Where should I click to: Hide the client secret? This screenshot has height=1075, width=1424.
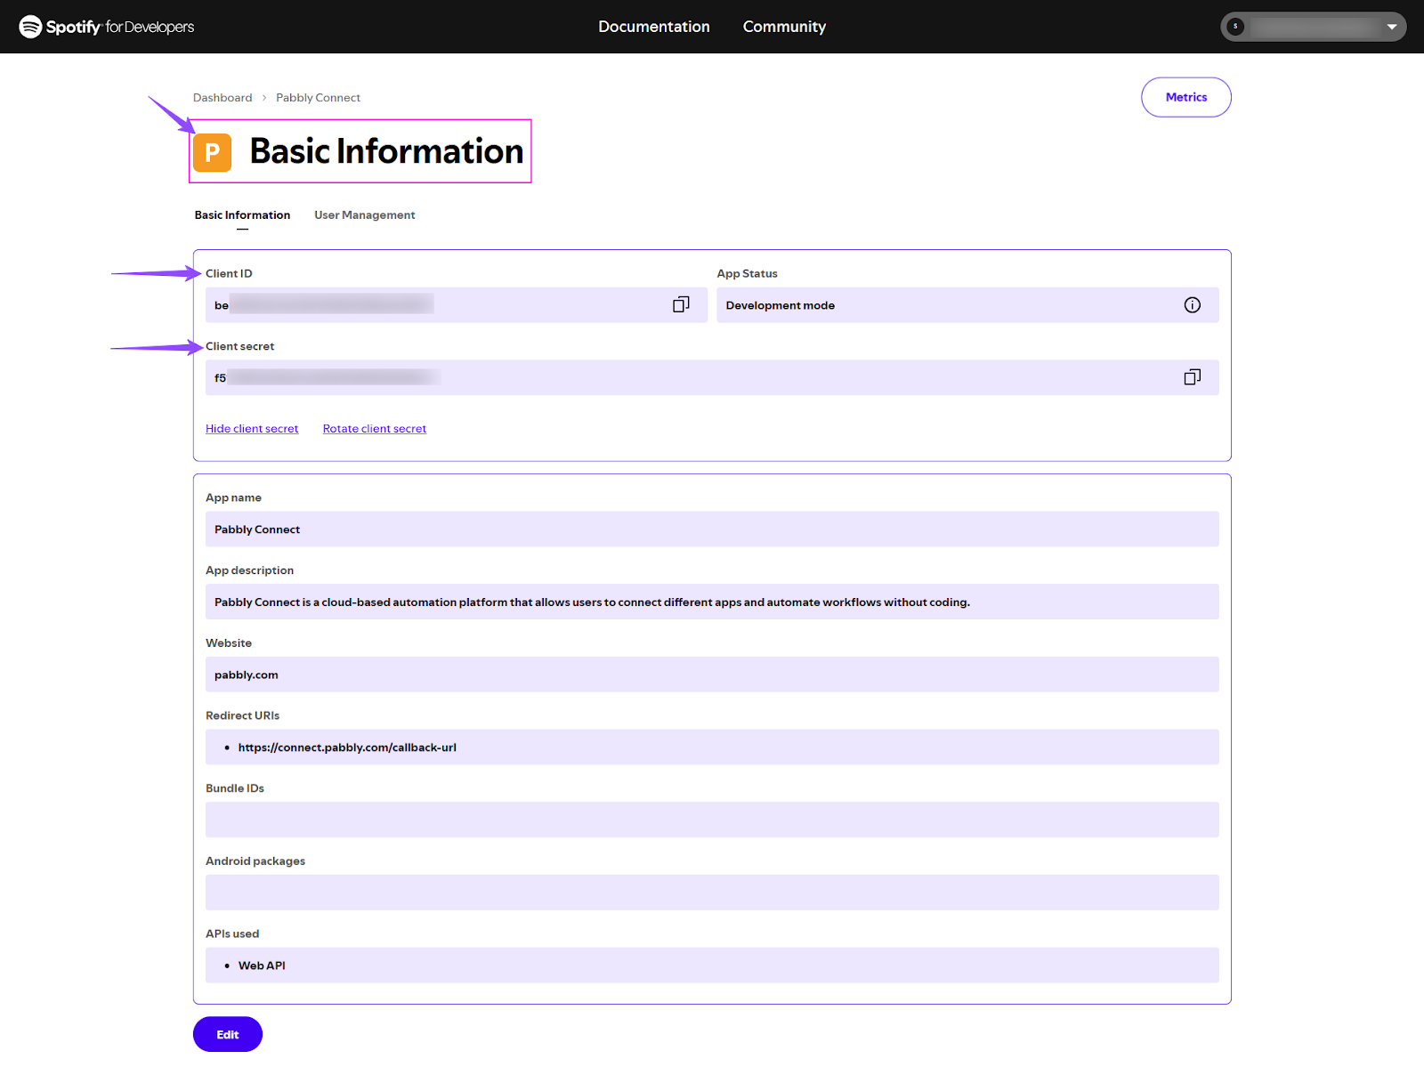coord(252,429)
